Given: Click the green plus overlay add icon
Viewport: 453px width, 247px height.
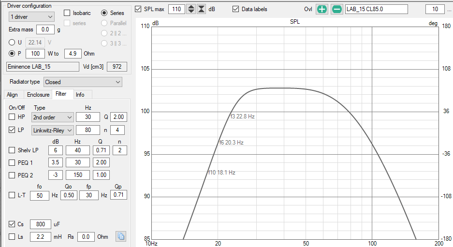Looking at the screenshot, I should [x=322, y=9].
